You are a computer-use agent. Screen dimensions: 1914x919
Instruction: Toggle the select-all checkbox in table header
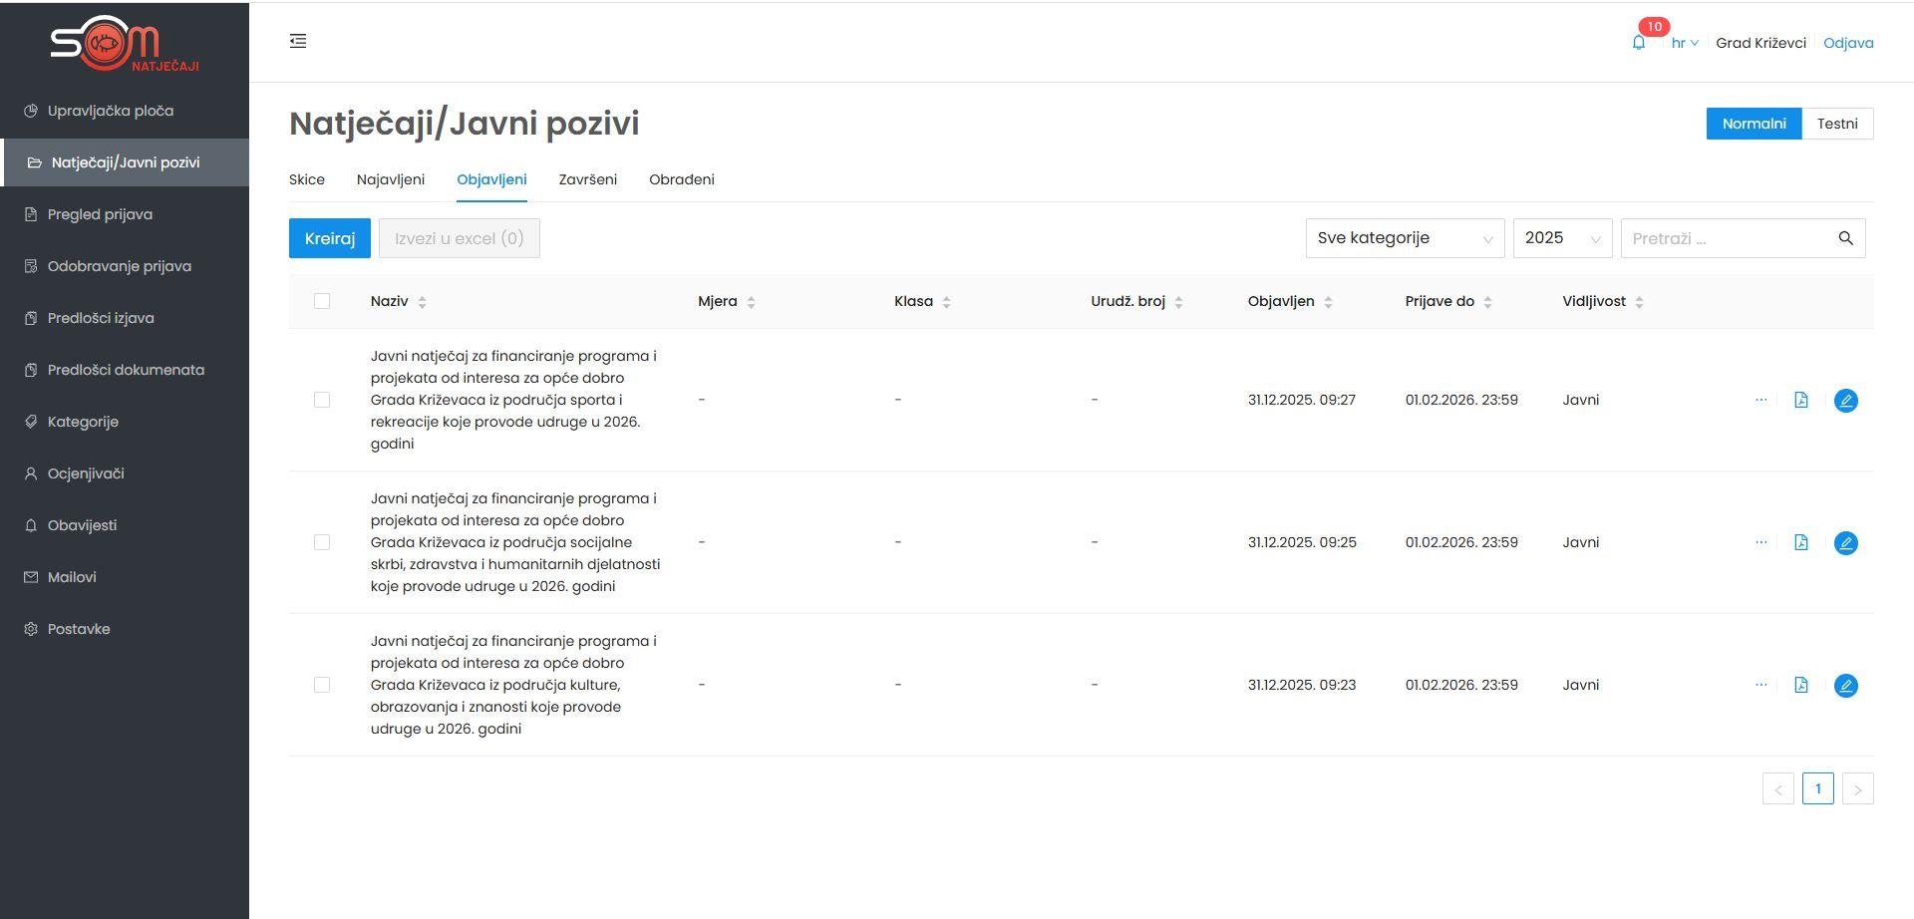(x=322, y=301)
